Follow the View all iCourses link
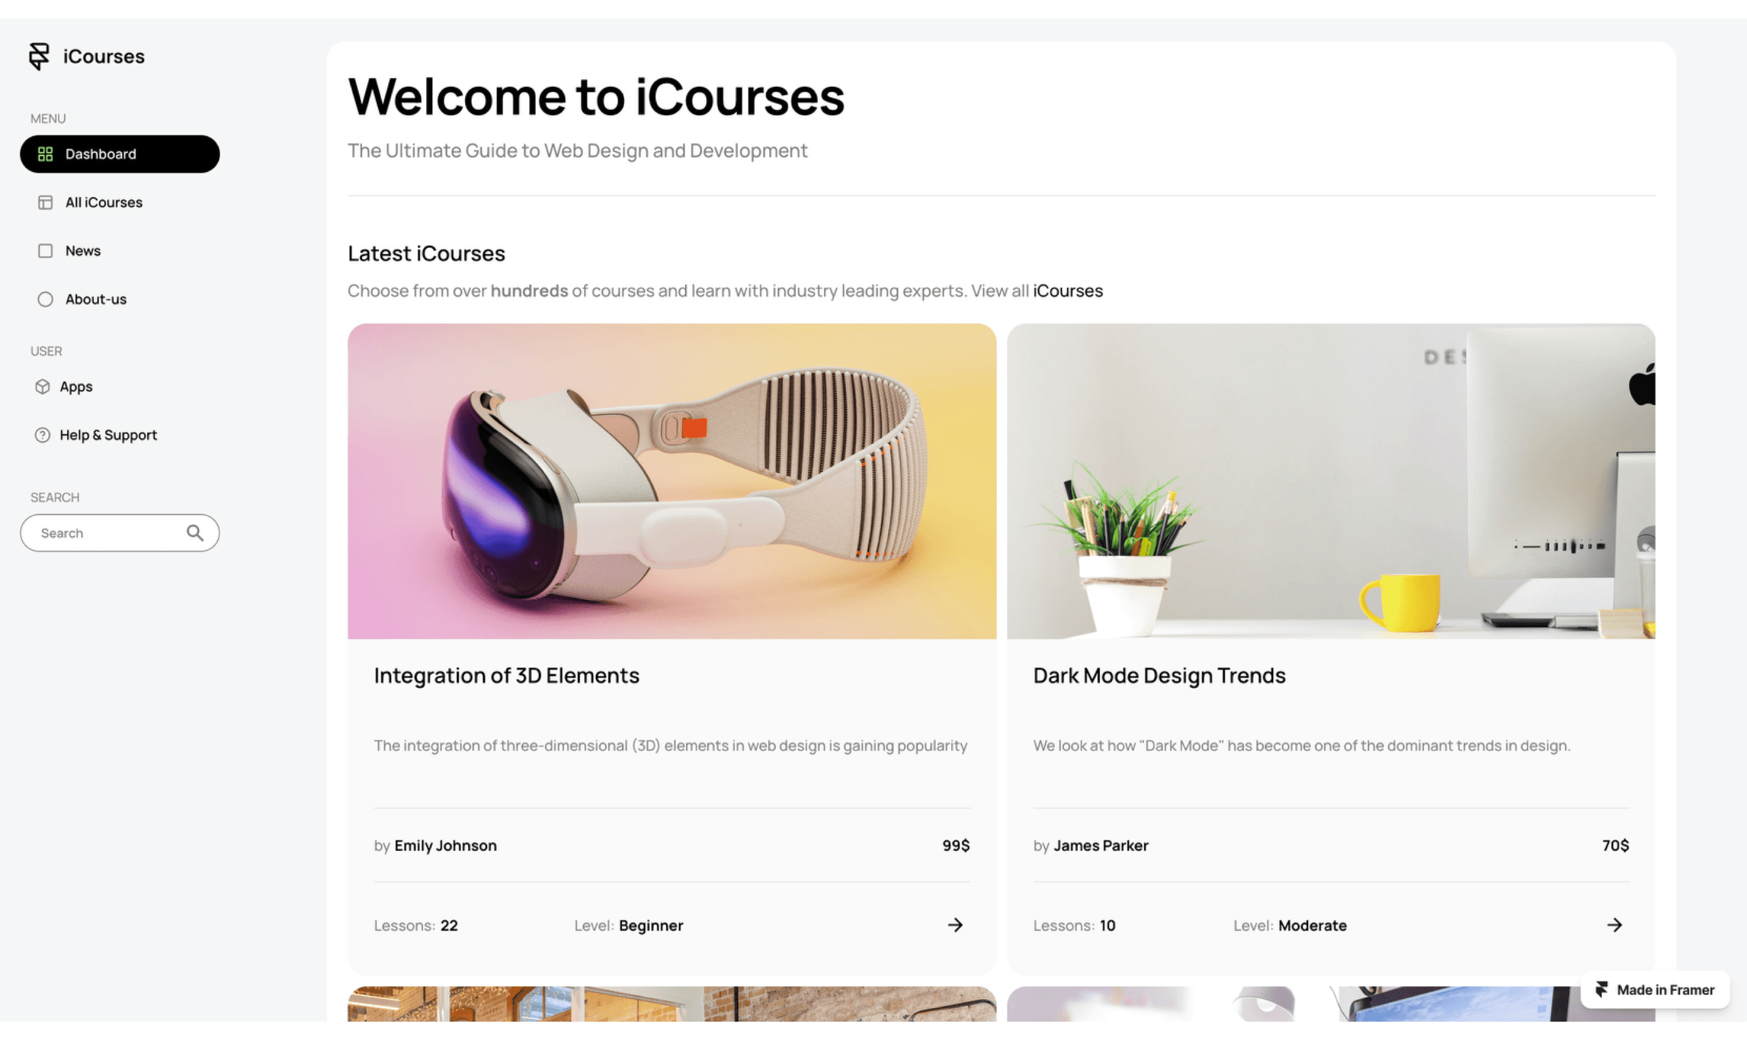Screen dimensions: 1747x1040 pyautogui.click(x=1068, y=291)
